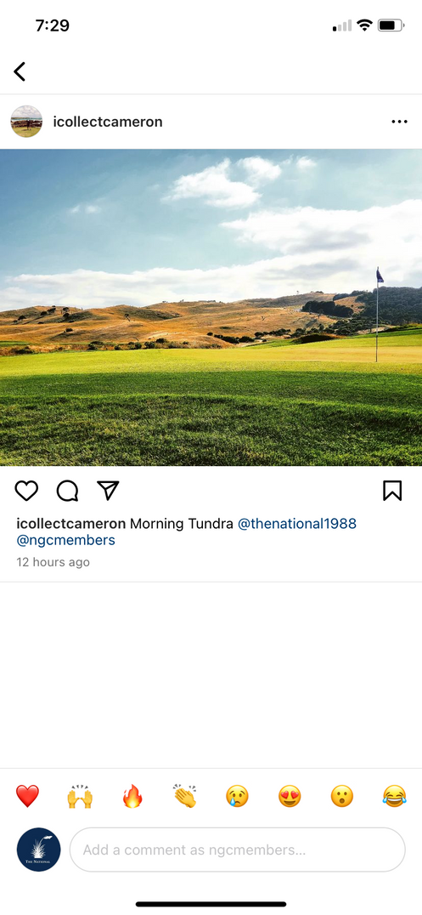
Task: Insert surprised face emoji reaction
Action: pos(342,796)
